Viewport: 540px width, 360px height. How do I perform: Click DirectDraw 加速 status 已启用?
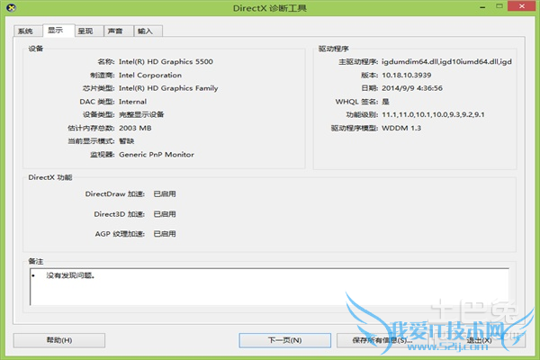[165, 194]
